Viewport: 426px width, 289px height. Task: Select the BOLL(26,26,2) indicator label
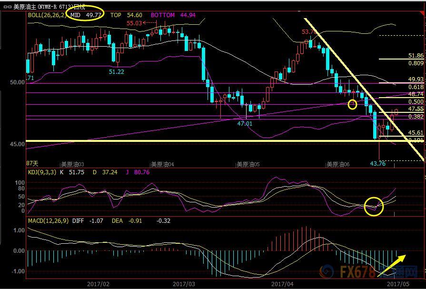pos(47,15)
